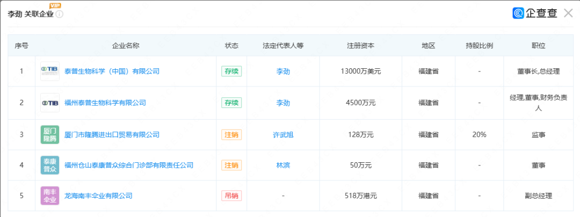Click 注销 status tag of 福州仓山泰康普众

coord(231,165)
